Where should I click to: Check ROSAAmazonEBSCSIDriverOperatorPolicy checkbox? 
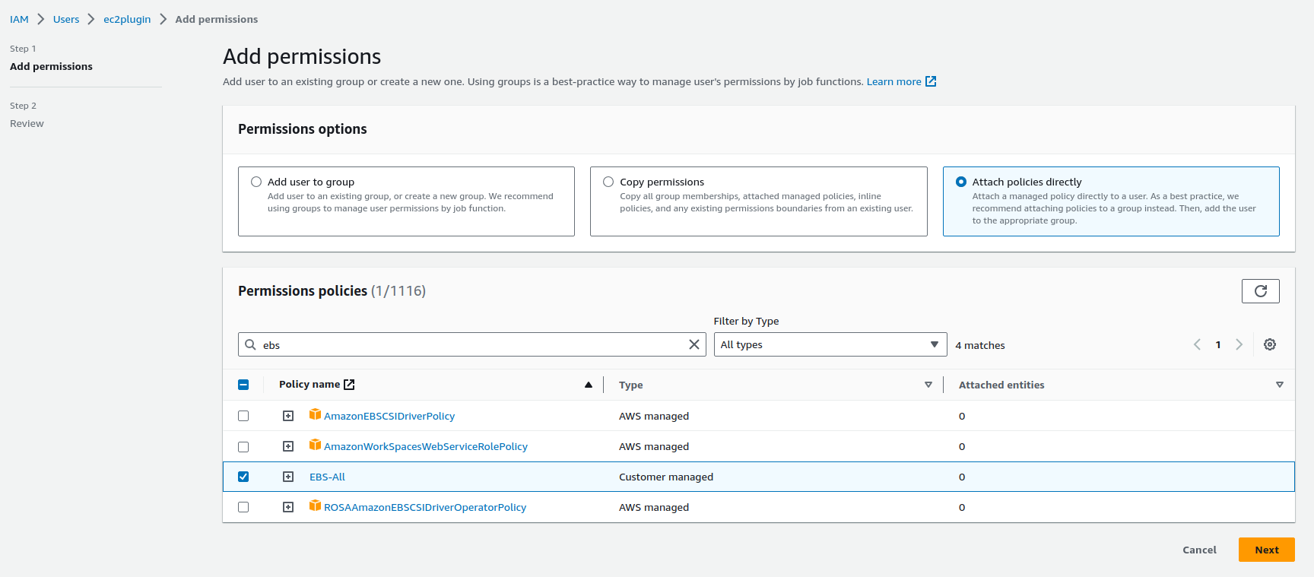tap(243, 507)
